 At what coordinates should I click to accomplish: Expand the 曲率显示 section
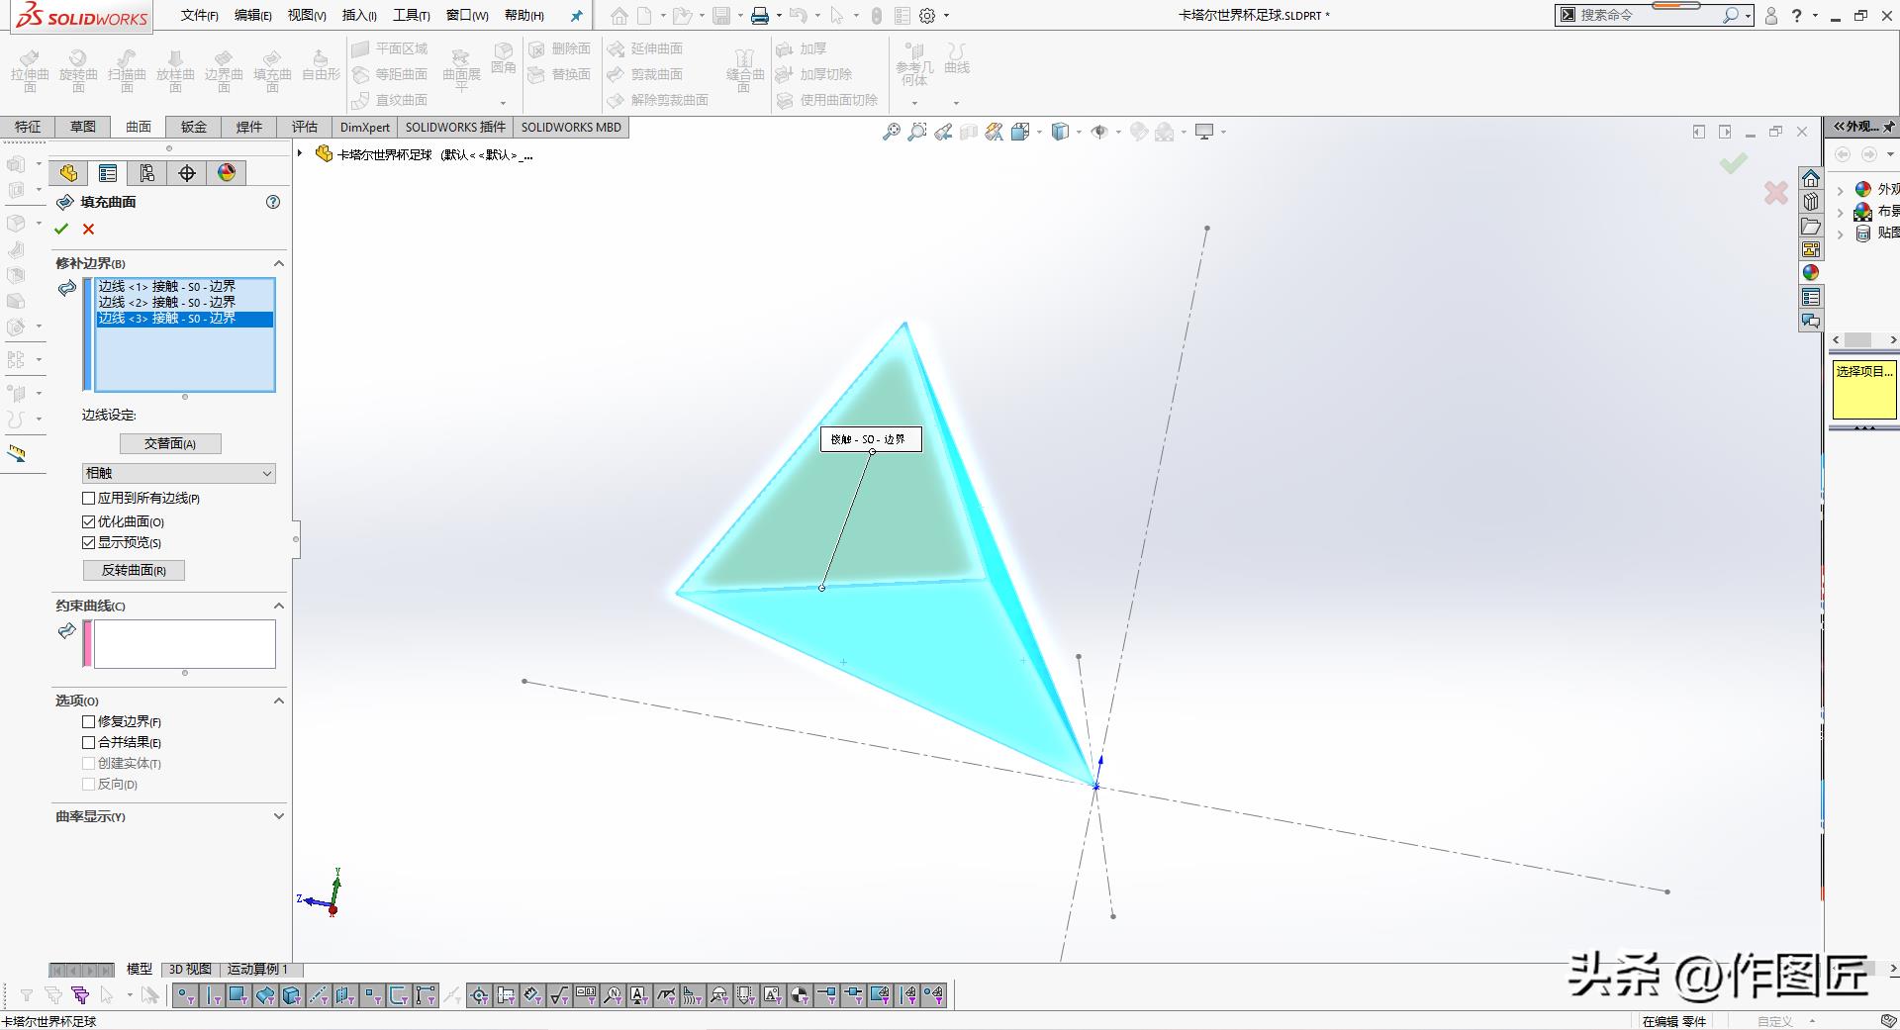coord(278,816)
